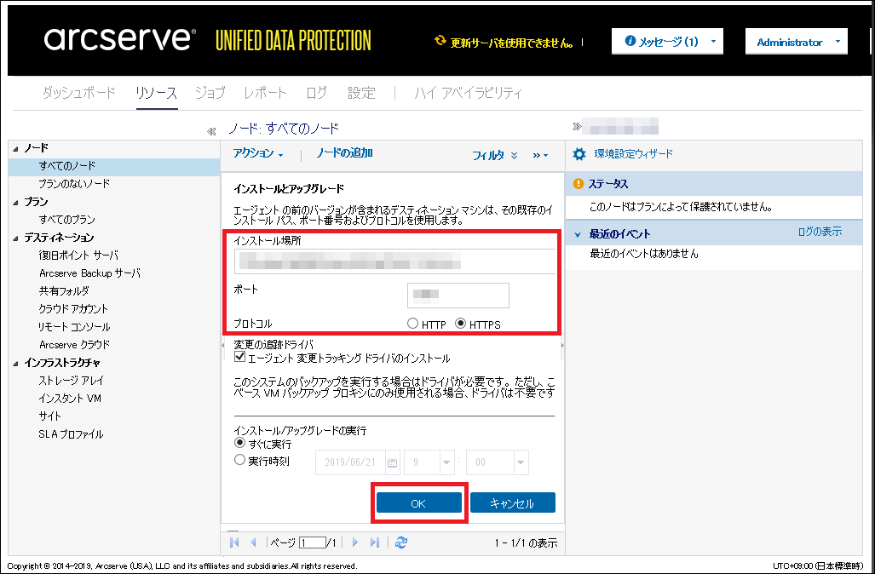The height and width of the screenshot is (574, 875).
Task: Switch to the レポート tab
Action: pos(265,93)
